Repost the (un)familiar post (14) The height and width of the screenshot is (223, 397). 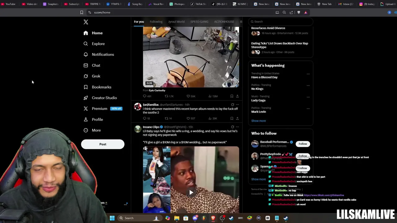168,118
